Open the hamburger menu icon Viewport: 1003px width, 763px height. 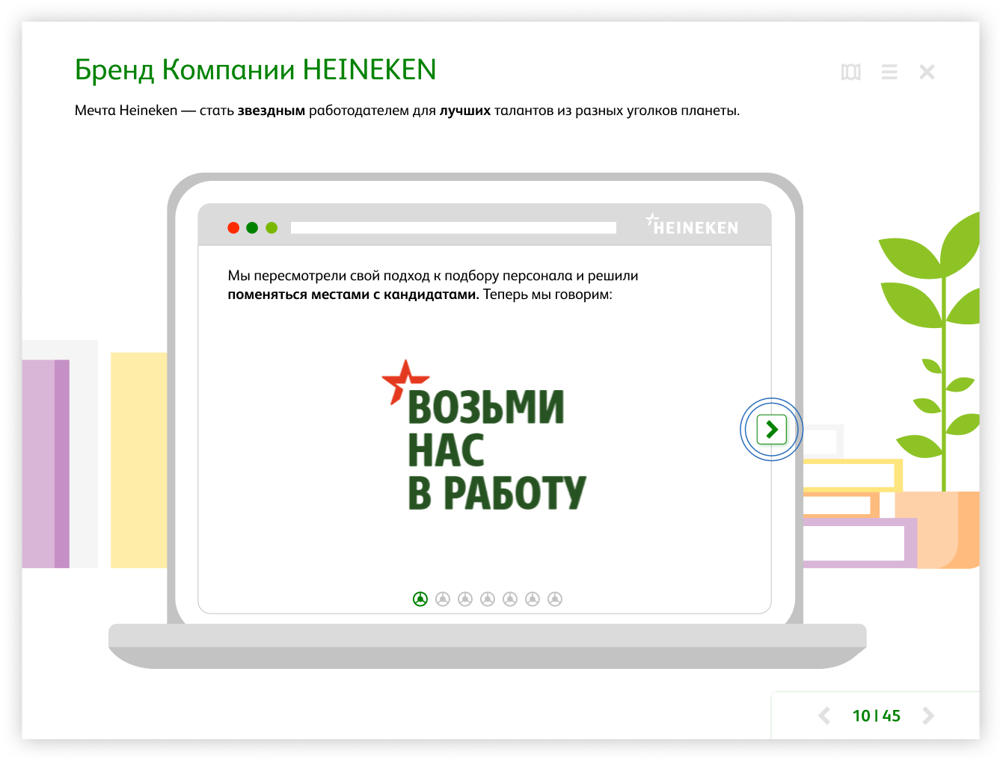889,72
